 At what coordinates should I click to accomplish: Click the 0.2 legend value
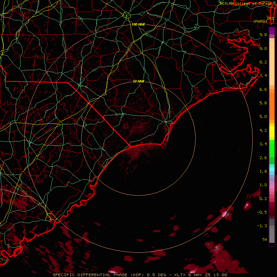pos(263,199)
